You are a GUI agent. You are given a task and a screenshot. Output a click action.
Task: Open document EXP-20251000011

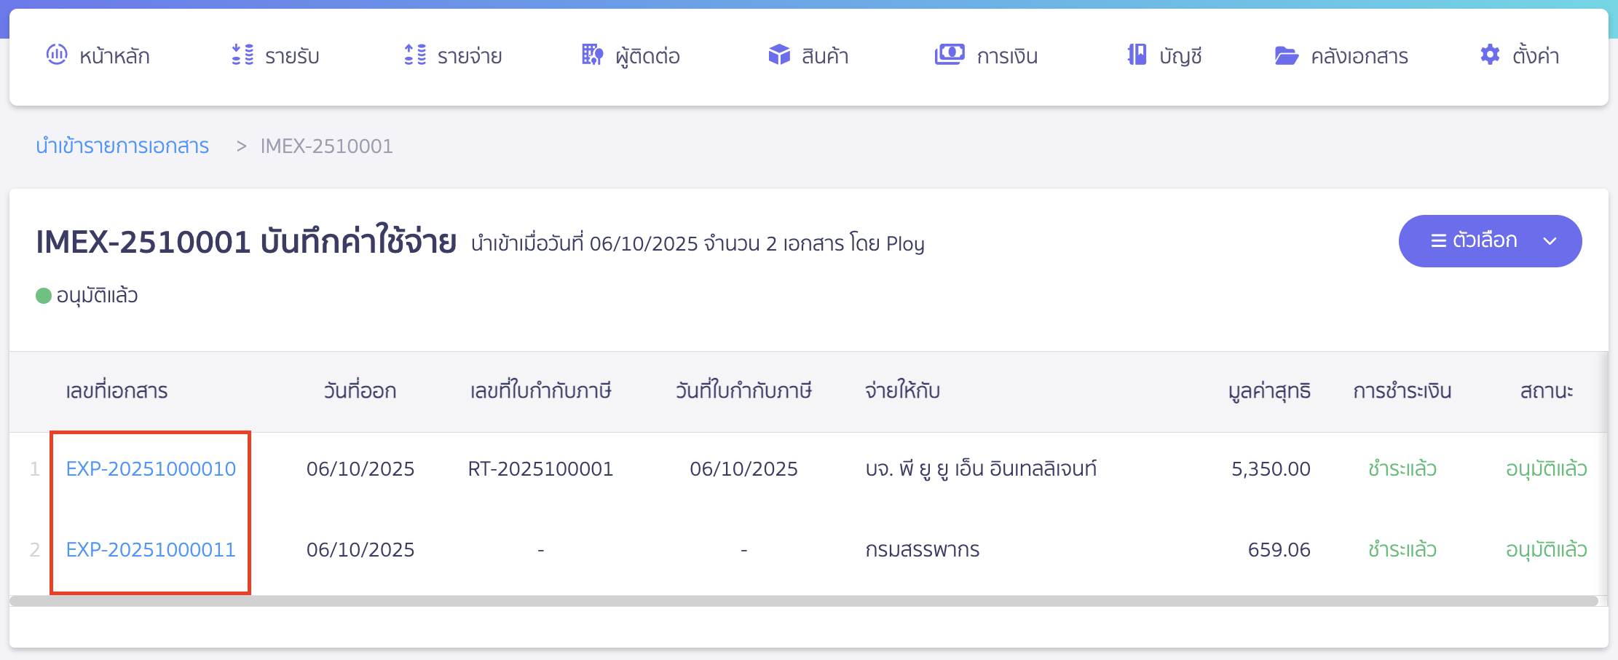pyautogui.click(x=151, y=549)
